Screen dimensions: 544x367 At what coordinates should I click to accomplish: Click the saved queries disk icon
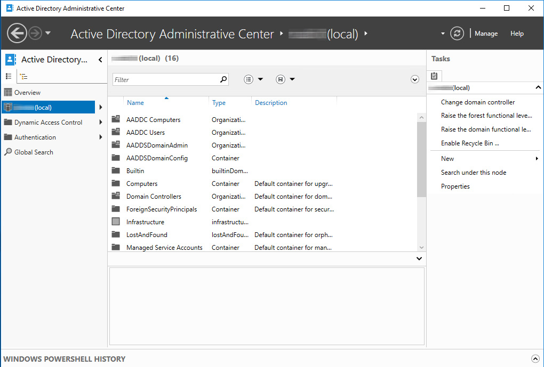pyautogui.click(x=281, y=79)
